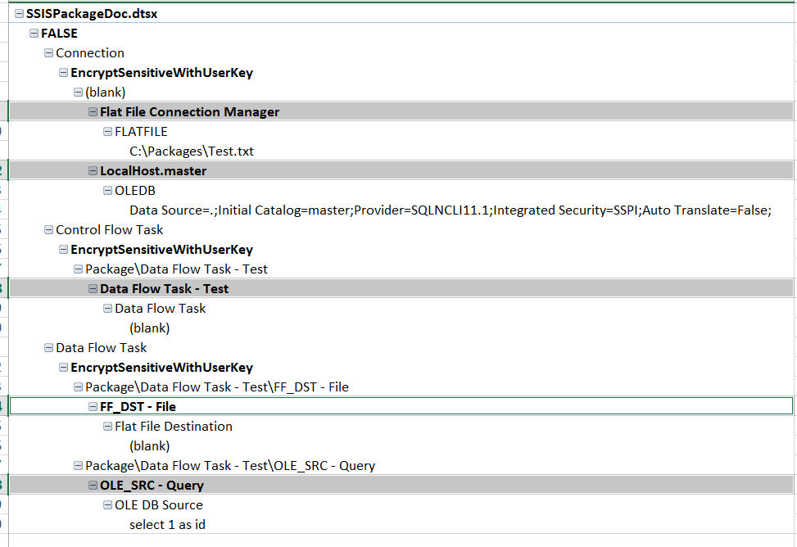Collapse the Flat File Connection Manager row
The width and height of the screenshot is (797, 547).
pyautogui.click(x=93, y=112)
